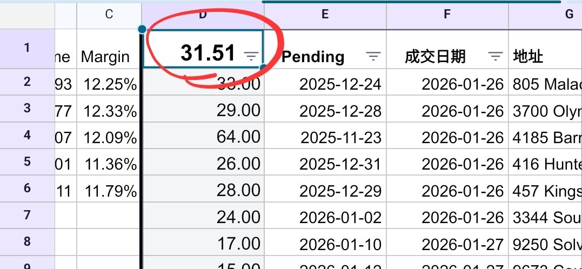This screenshot has width=582, height=269.
Task: Click the 地址 header cell
Action: coord(545,49)
